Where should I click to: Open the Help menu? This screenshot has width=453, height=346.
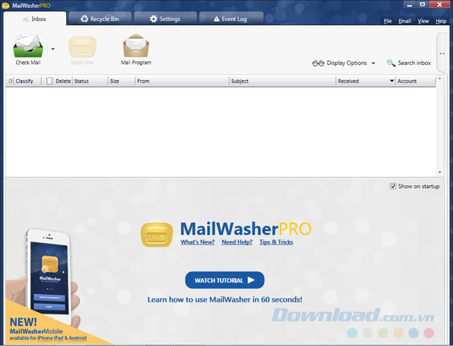[x=441, y=21]
